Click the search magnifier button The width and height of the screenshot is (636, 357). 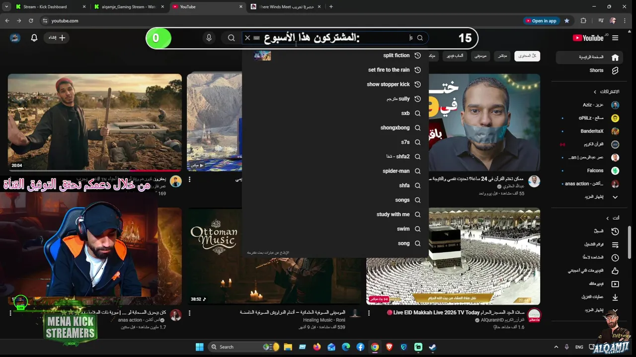pos(231,38)
